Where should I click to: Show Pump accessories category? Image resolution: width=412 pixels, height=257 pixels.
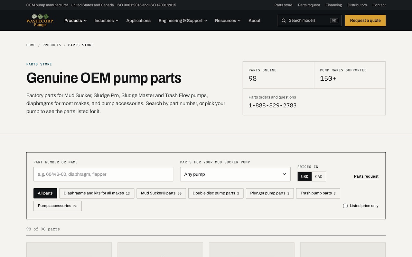58,206
